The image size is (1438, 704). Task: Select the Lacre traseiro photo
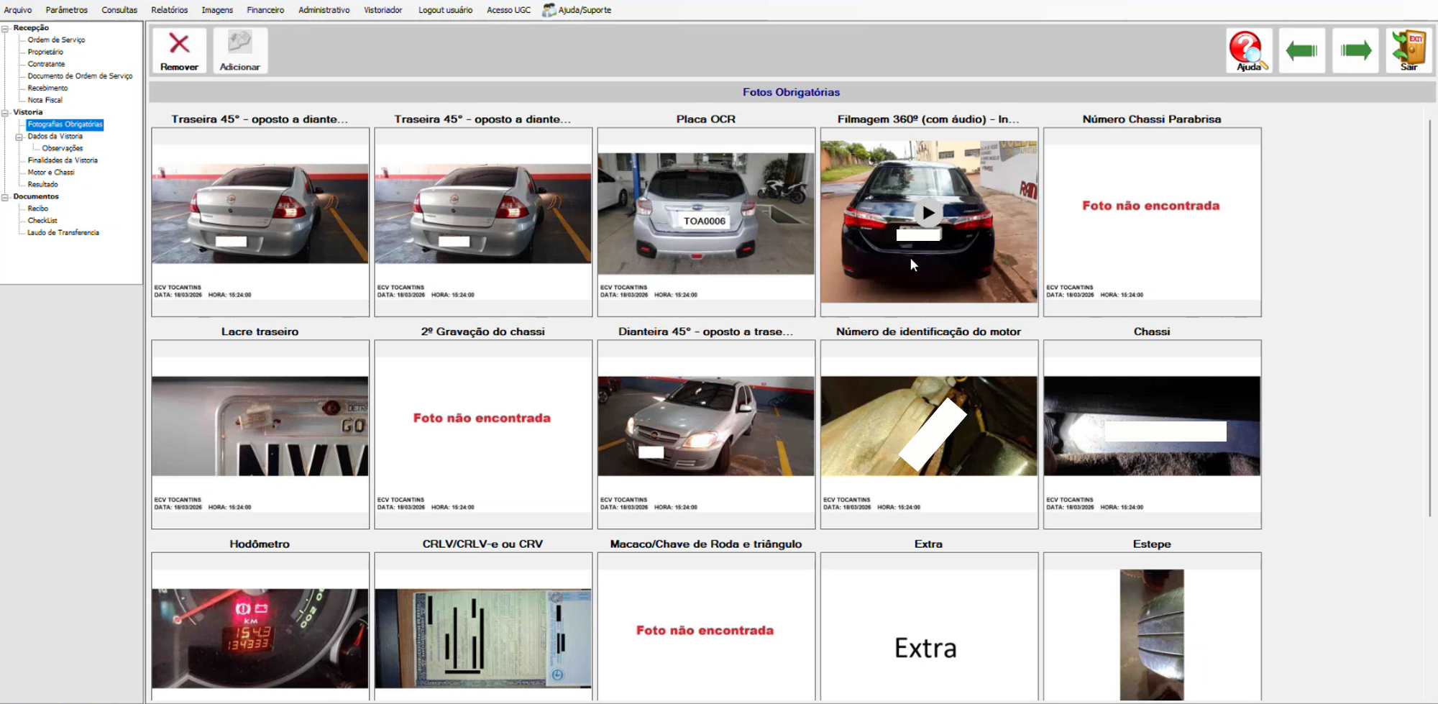(260, 434)
